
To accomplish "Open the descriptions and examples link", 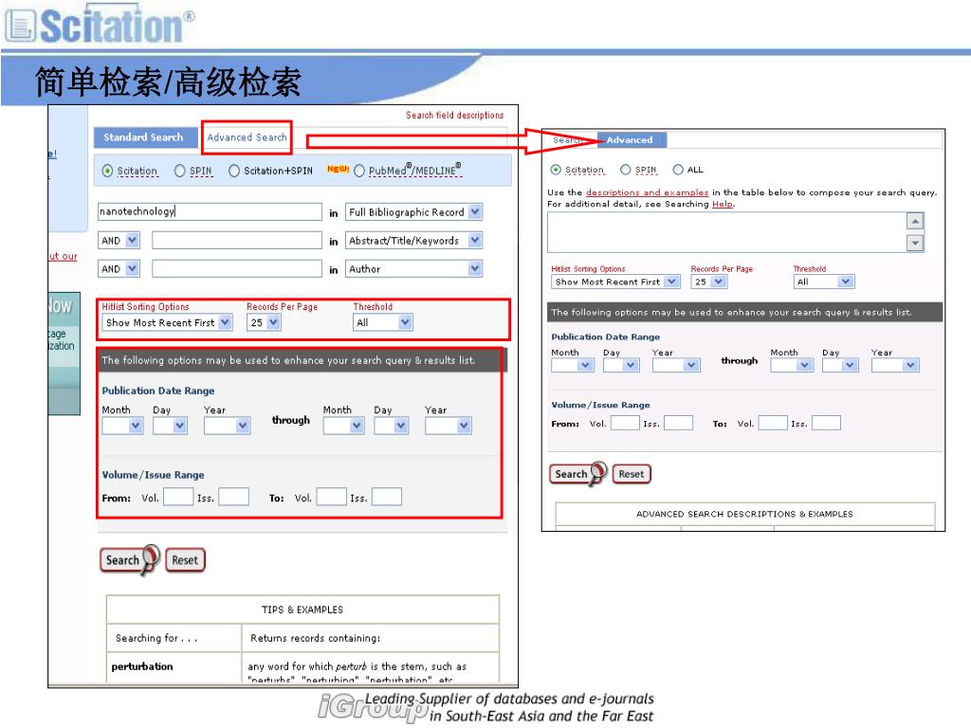I will click(x=647, y=192).
